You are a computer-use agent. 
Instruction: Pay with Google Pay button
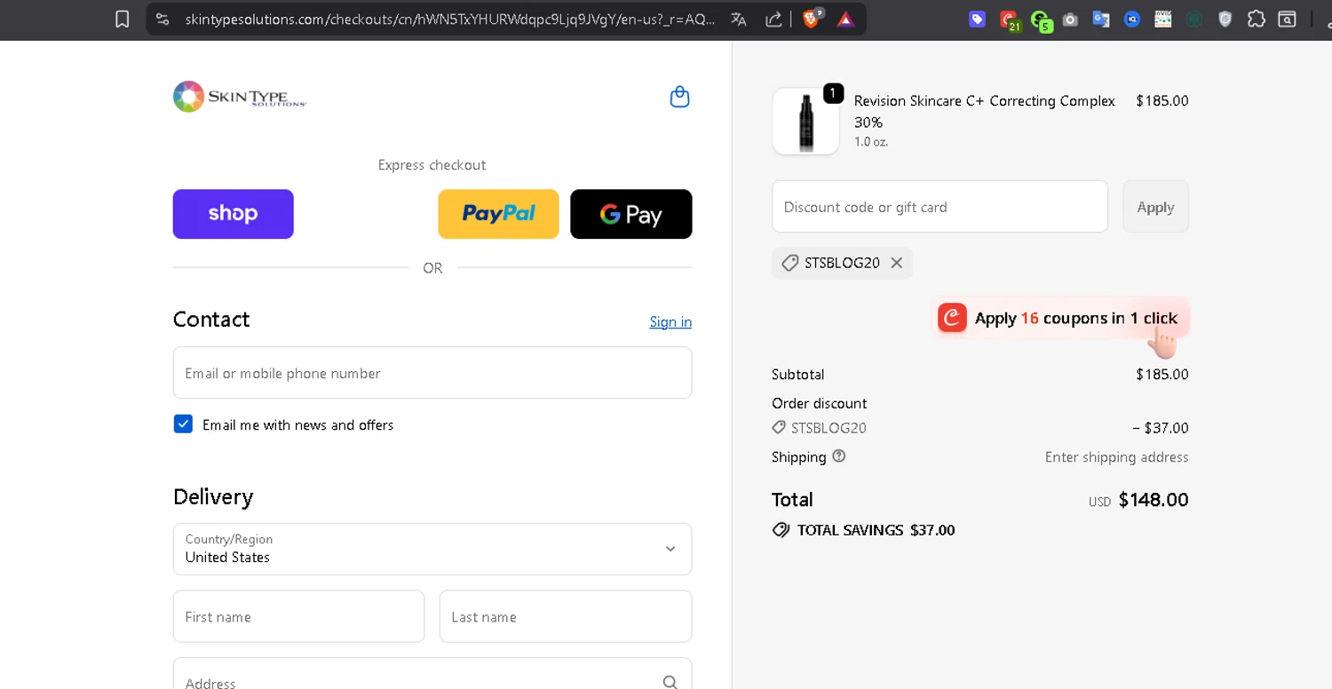click(630, 214)
